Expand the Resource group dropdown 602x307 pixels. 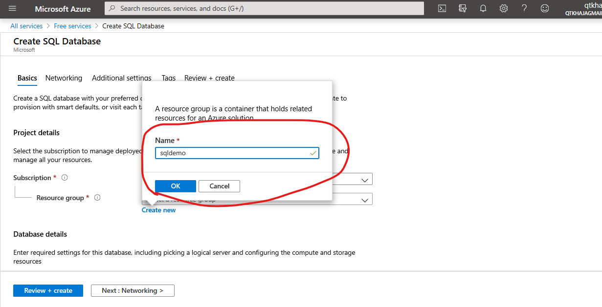[365, 200]
